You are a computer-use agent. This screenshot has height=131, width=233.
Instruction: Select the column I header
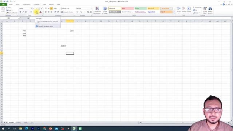(70, 21)
